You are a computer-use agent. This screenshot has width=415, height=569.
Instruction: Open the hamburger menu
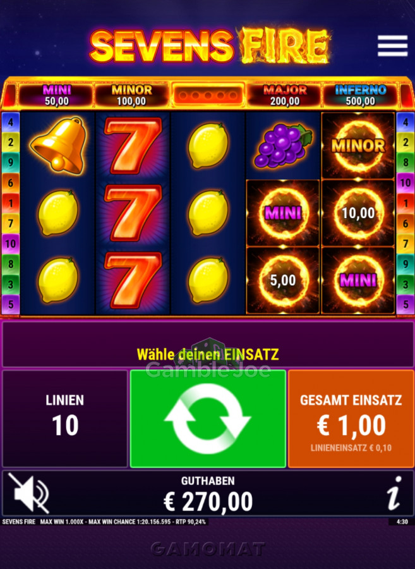pyautogui.click(x=392, y=46)
